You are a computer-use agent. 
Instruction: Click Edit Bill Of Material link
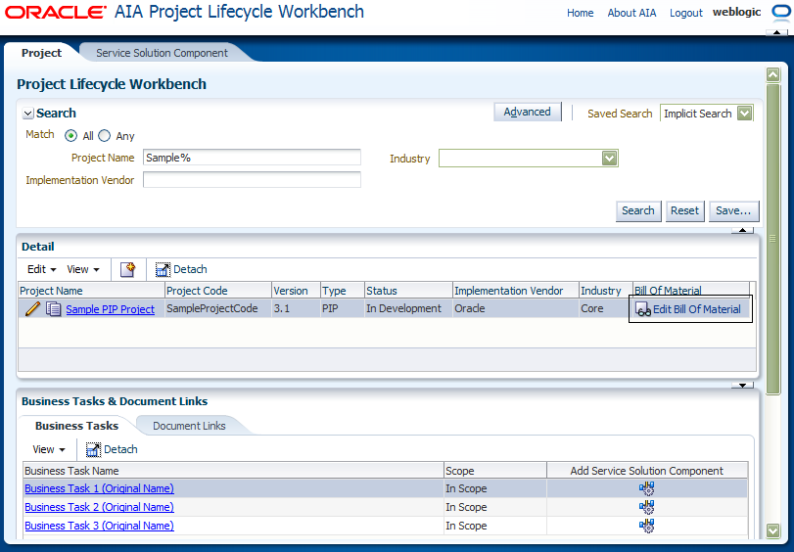pyautogui.click(x=697, y=309)
